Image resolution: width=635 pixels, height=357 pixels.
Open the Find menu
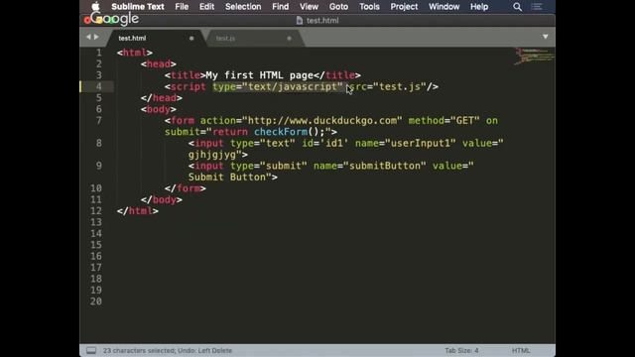(280, 7)
